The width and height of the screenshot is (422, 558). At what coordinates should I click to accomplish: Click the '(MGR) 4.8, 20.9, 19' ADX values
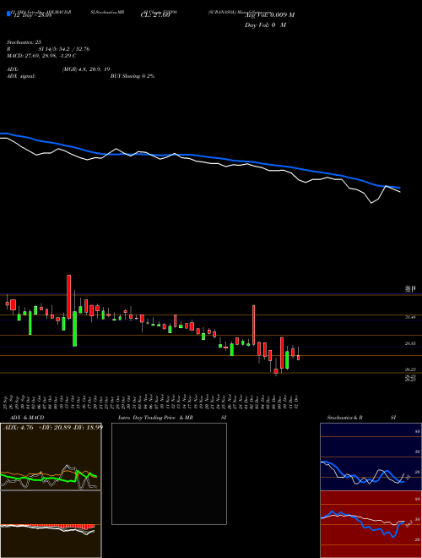click(x=86, y=69)
